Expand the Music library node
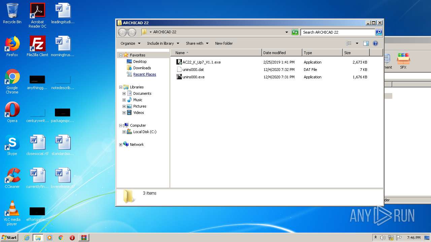Screen dimensions: 431x242 tap(124, 100)
